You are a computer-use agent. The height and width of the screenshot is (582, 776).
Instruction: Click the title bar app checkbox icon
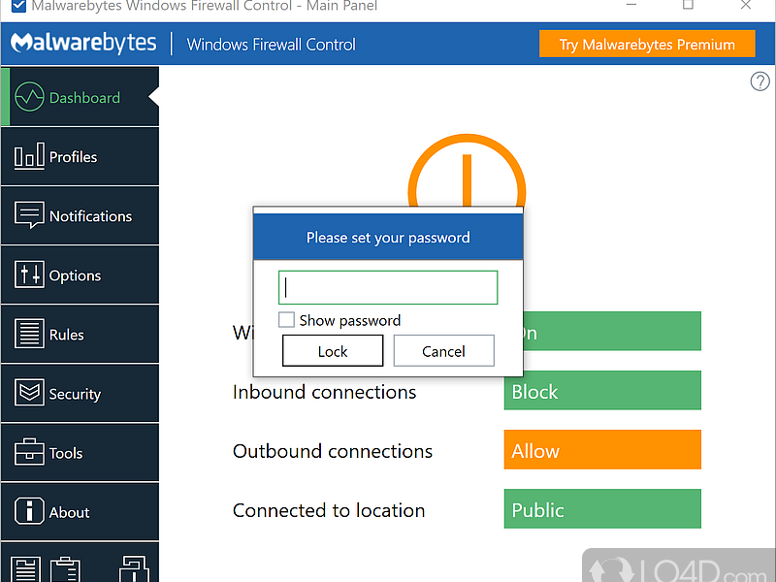18,6
